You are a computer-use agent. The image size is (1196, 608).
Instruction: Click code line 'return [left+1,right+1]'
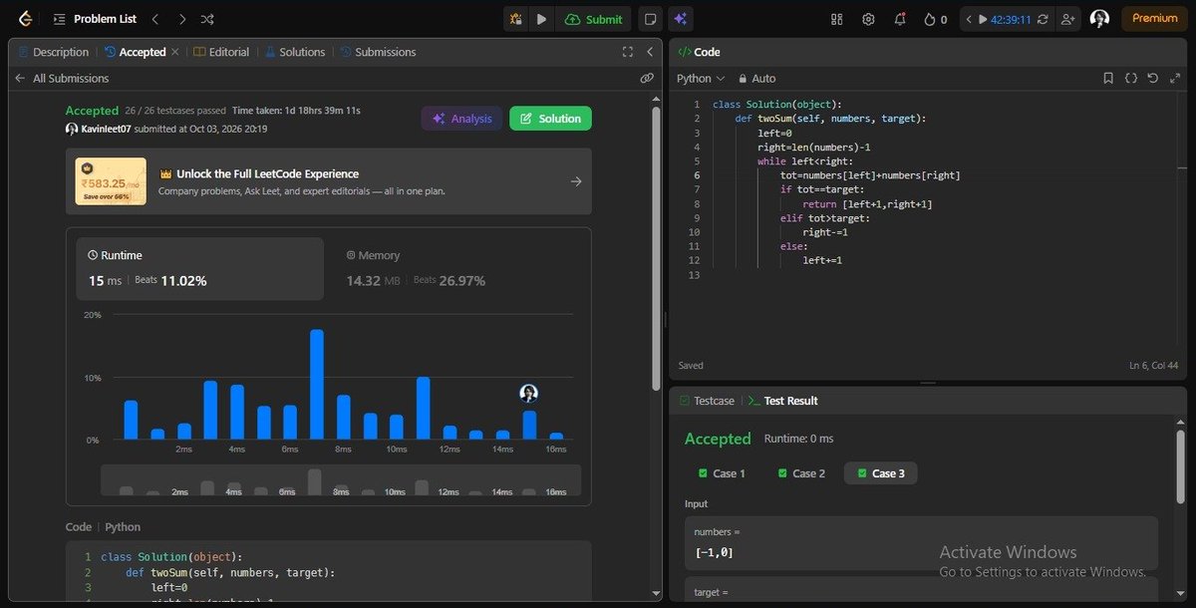(x=867, y=204)
